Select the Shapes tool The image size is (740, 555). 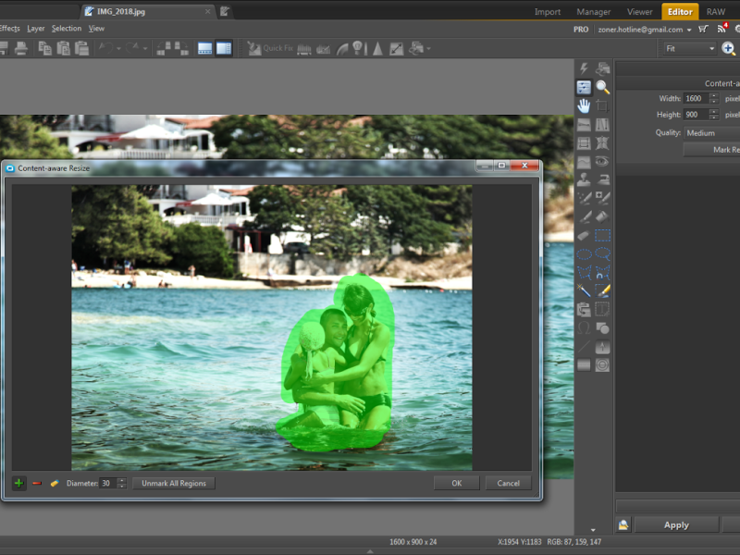coord(602,327)
